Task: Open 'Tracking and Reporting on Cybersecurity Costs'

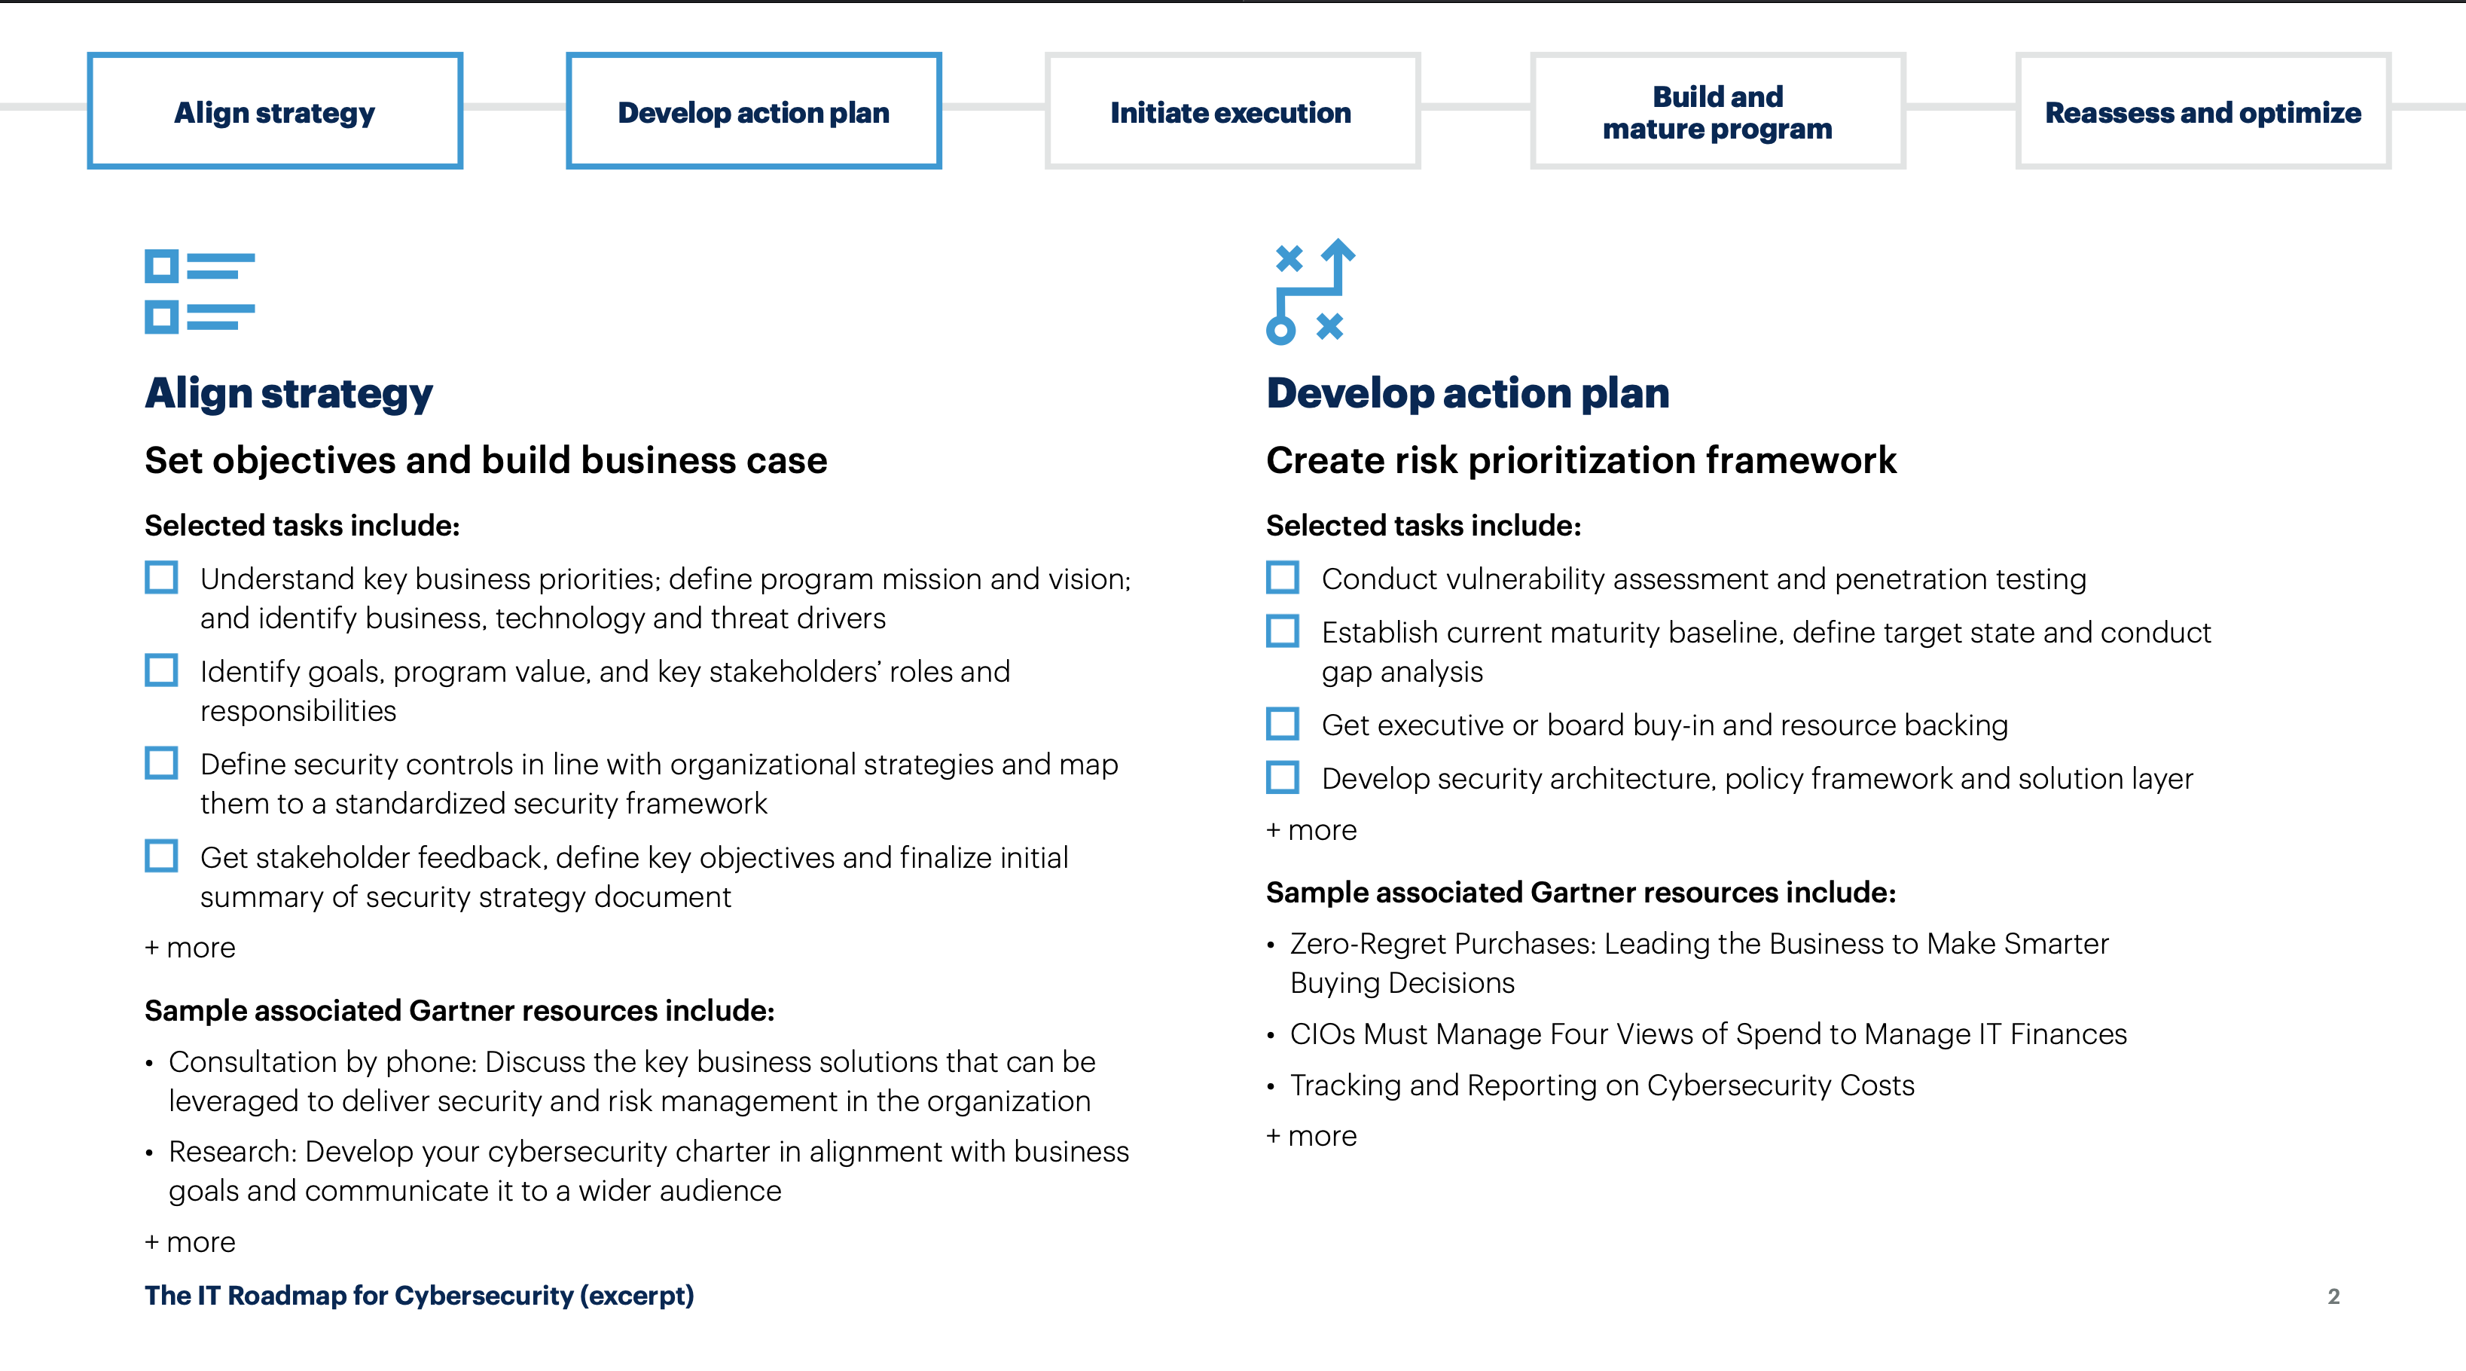Action: click(x=1601, y=1085)
